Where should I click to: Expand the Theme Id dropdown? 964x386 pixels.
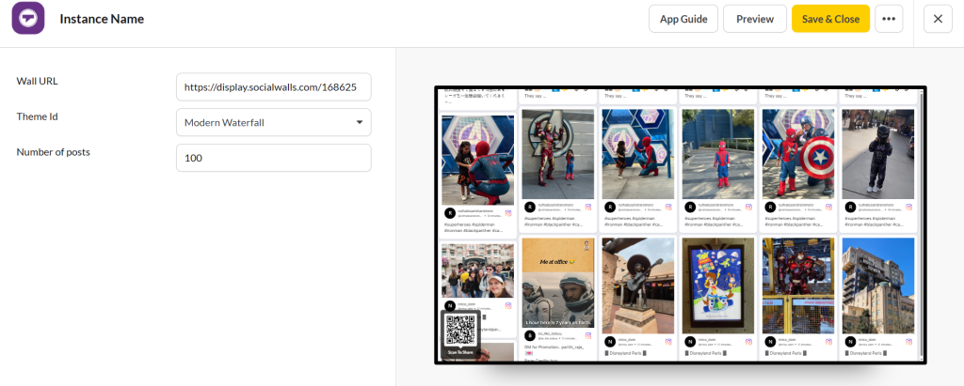(273, 122)
